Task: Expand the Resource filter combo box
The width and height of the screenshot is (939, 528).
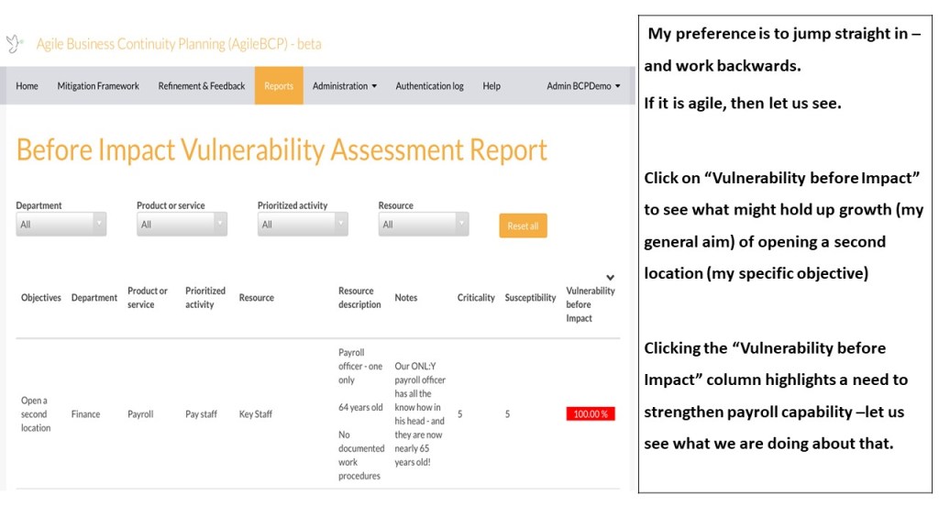Action: (424, 225)
